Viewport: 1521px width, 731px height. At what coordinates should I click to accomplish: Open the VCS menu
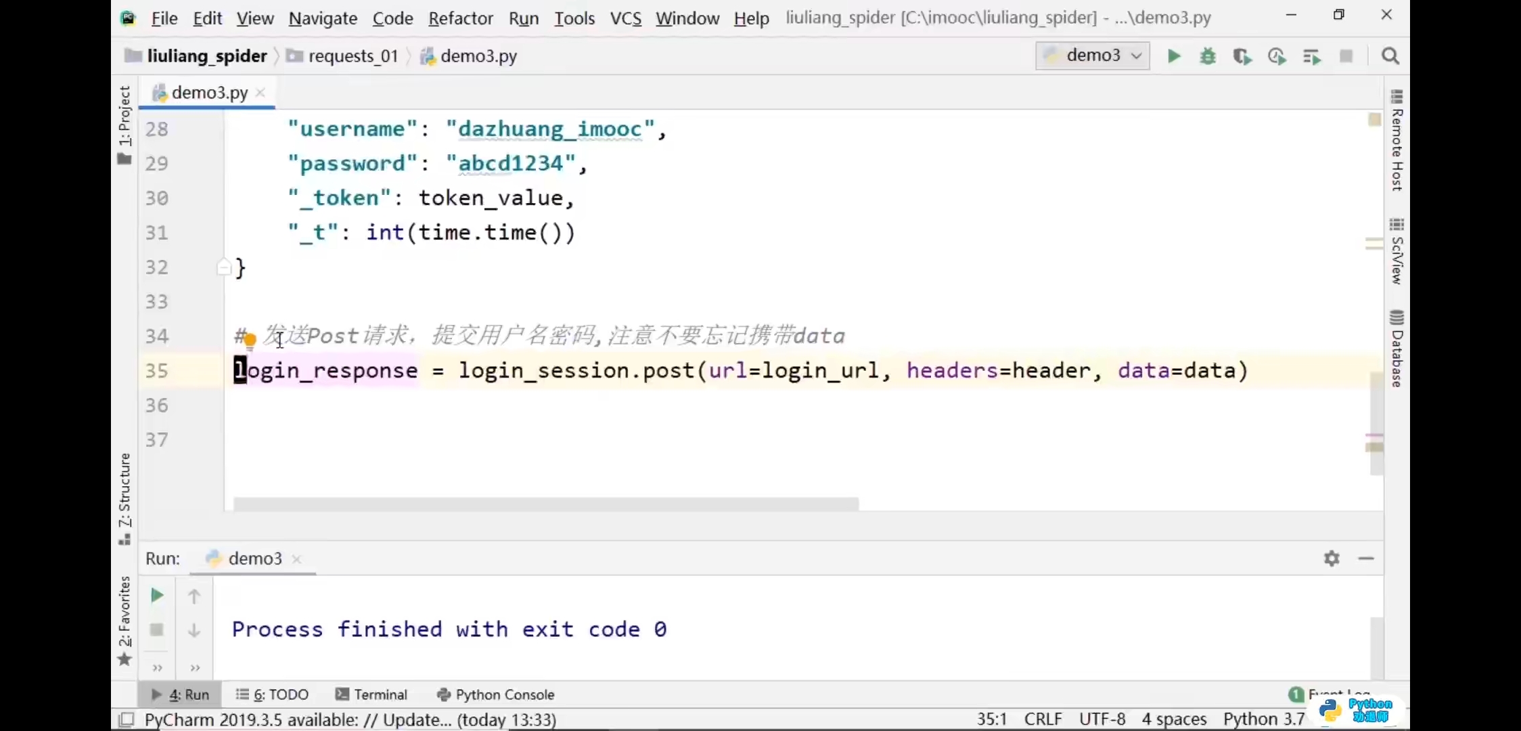point(626,18)
